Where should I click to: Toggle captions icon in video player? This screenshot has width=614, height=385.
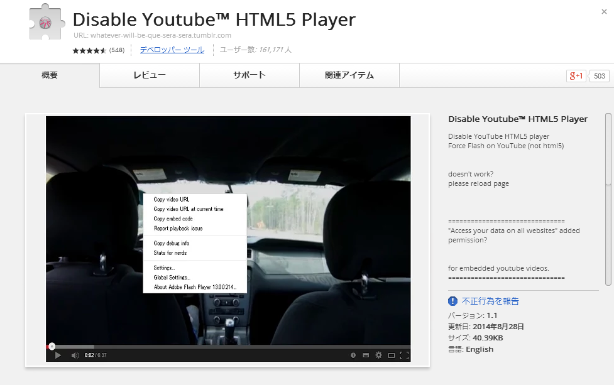[x=366, y=355]
